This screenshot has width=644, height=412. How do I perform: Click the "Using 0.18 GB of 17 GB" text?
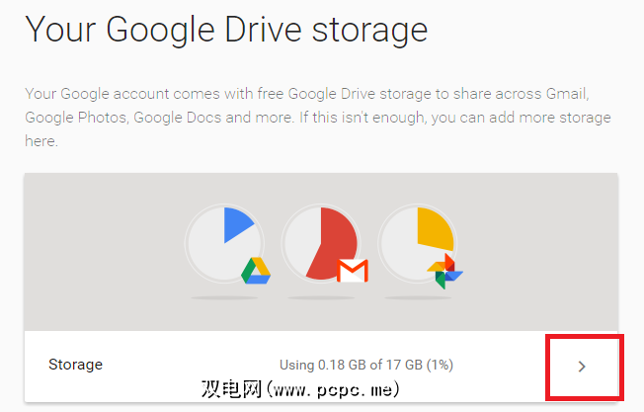[x=367, y=366]
